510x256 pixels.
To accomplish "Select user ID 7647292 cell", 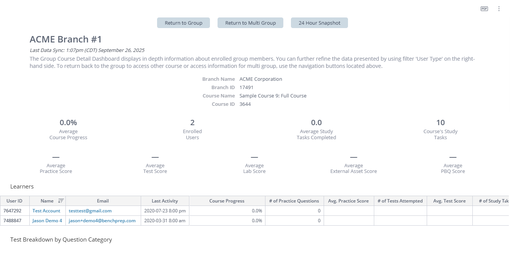I will coord(13,211).
